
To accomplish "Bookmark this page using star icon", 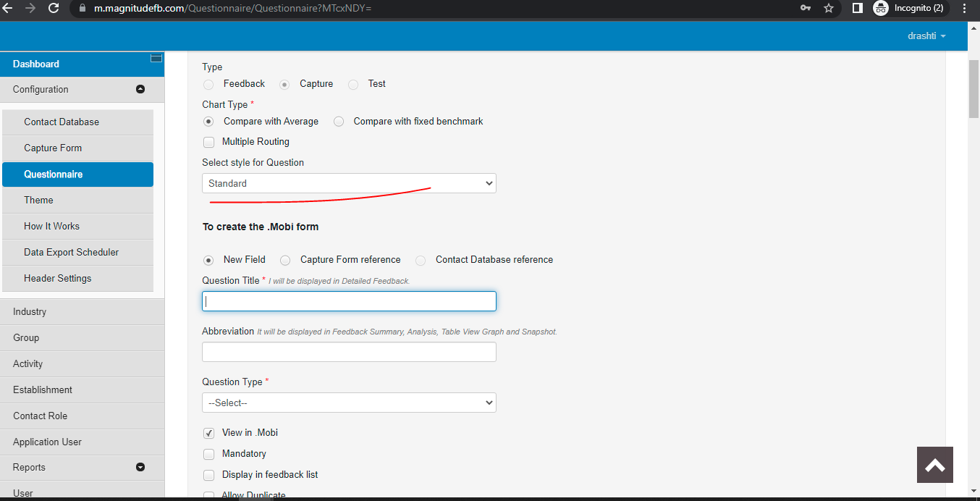I will (x=829, y=8).
